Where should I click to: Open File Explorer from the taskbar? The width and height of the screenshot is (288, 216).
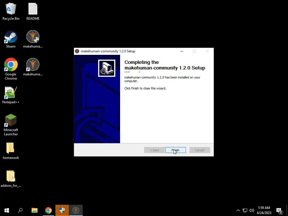34,210
